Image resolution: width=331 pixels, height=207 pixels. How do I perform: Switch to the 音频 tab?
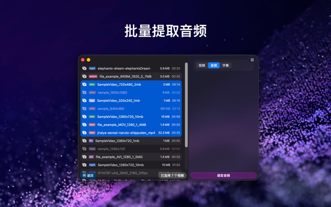point(213,65)
